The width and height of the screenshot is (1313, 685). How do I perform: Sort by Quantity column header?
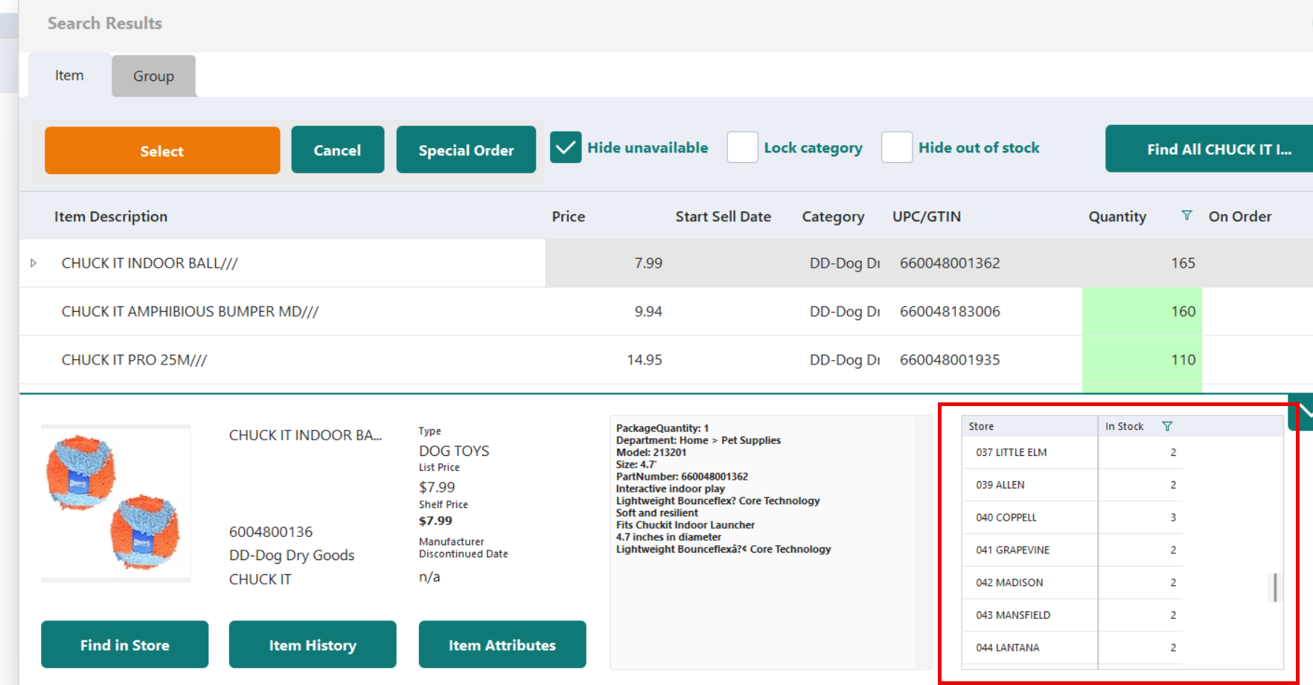pyautogui.click(x=1117, y=216)
